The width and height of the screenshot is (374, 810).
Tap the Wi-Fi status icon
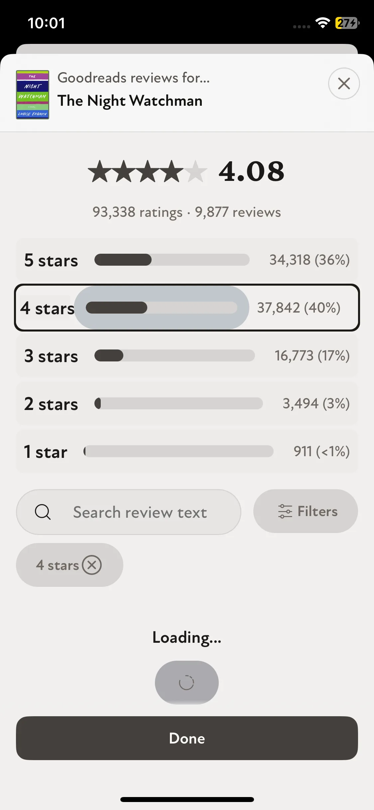pos(322,23)
